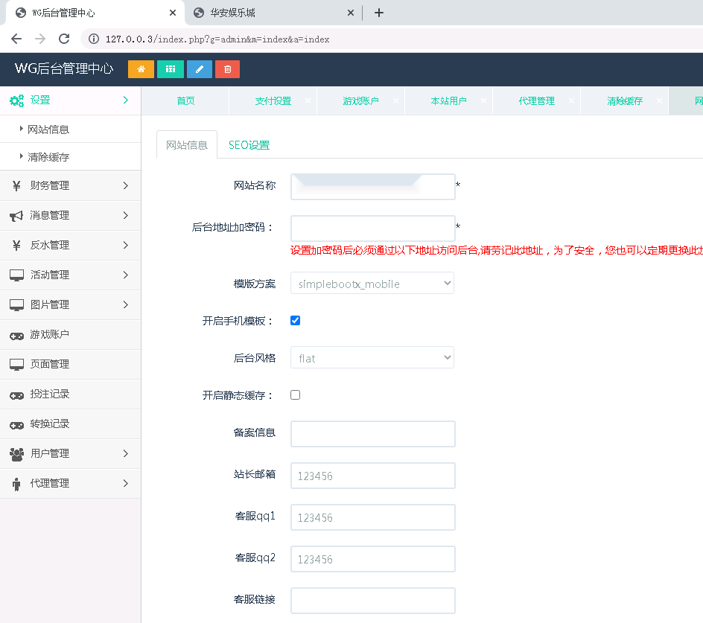The width and height of the screenshot is (703, 623).
Task: Uncheck the 开启手机模板 checkbox
Action: pyautogui.click(x=295, y=320)
